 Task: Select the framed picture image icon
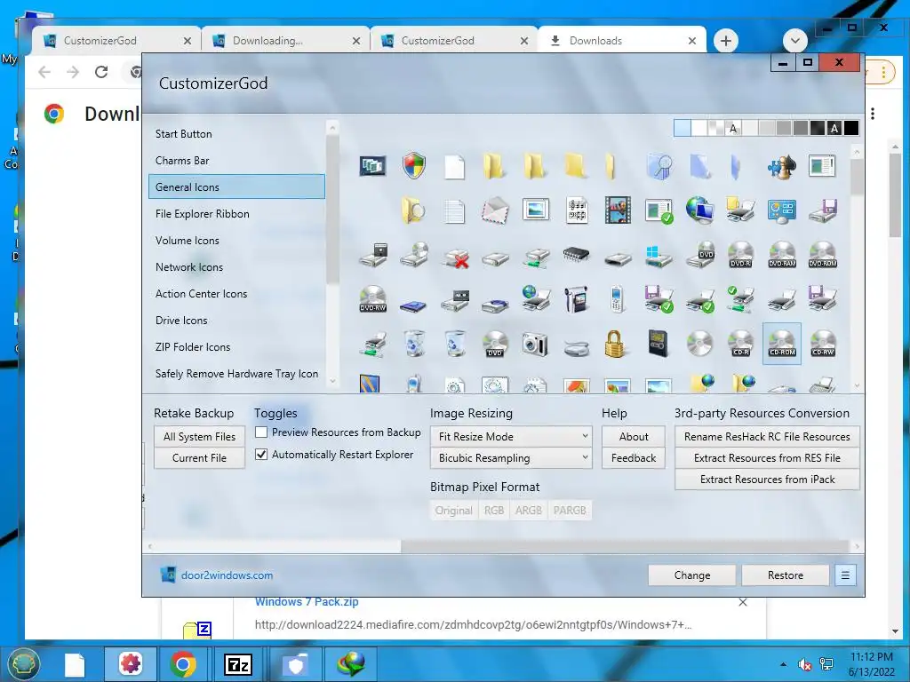coord(535,210)
